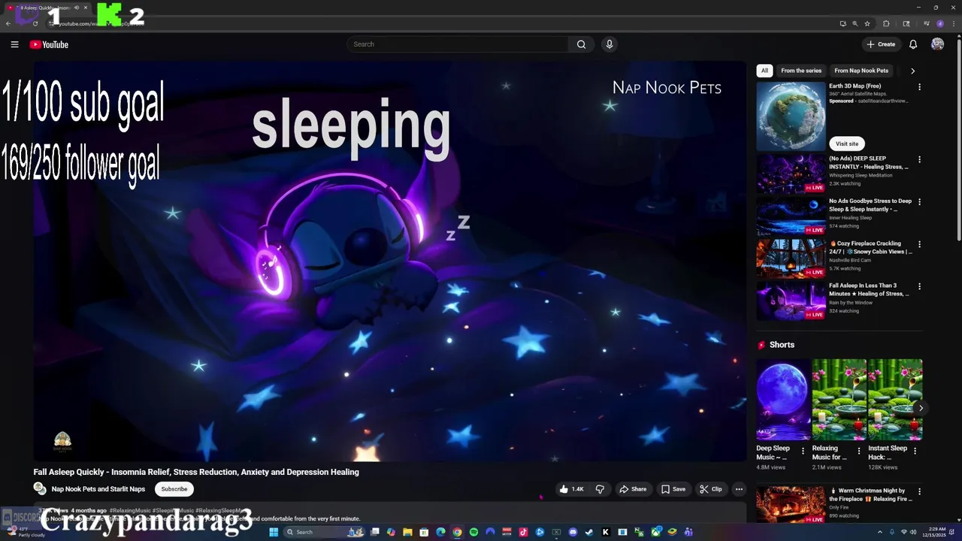The image size is (962, 541).
Task: Open Goodbye Stress to Deep Sleep thumbnail
Action: pos(791,216)
